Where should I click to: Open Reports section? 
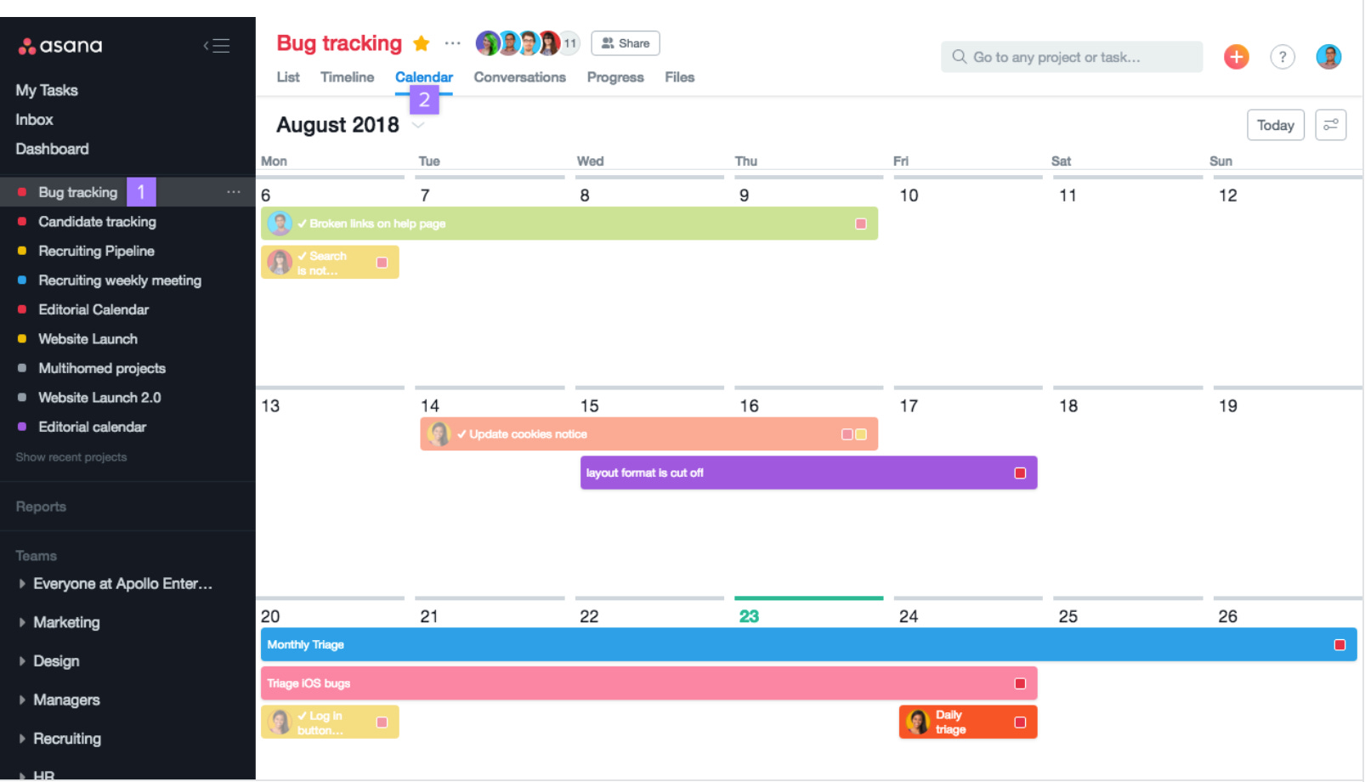tap(41, 507)
